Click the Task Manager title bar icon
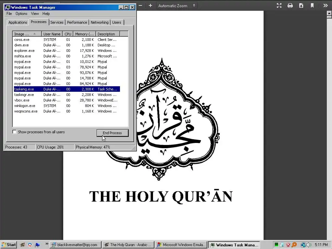This screenshot has width=332, height=249. click(x=8, y=7)
